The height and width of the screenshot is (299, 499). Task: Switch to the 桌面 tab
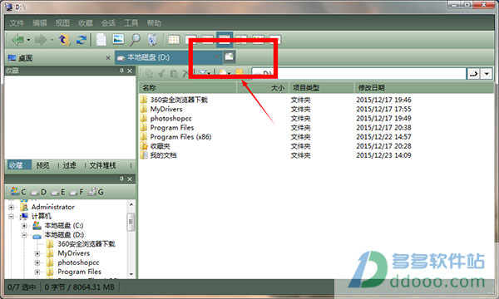click(x=59, y=57)
